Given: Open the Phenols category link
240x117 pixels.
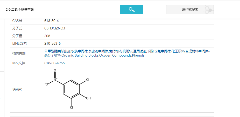Looking at the screenshot, I should coord(138,55).
